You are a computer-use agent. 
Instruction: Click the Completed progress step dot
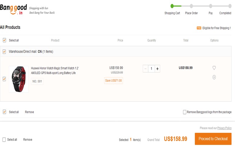click(x=230, y=6)
